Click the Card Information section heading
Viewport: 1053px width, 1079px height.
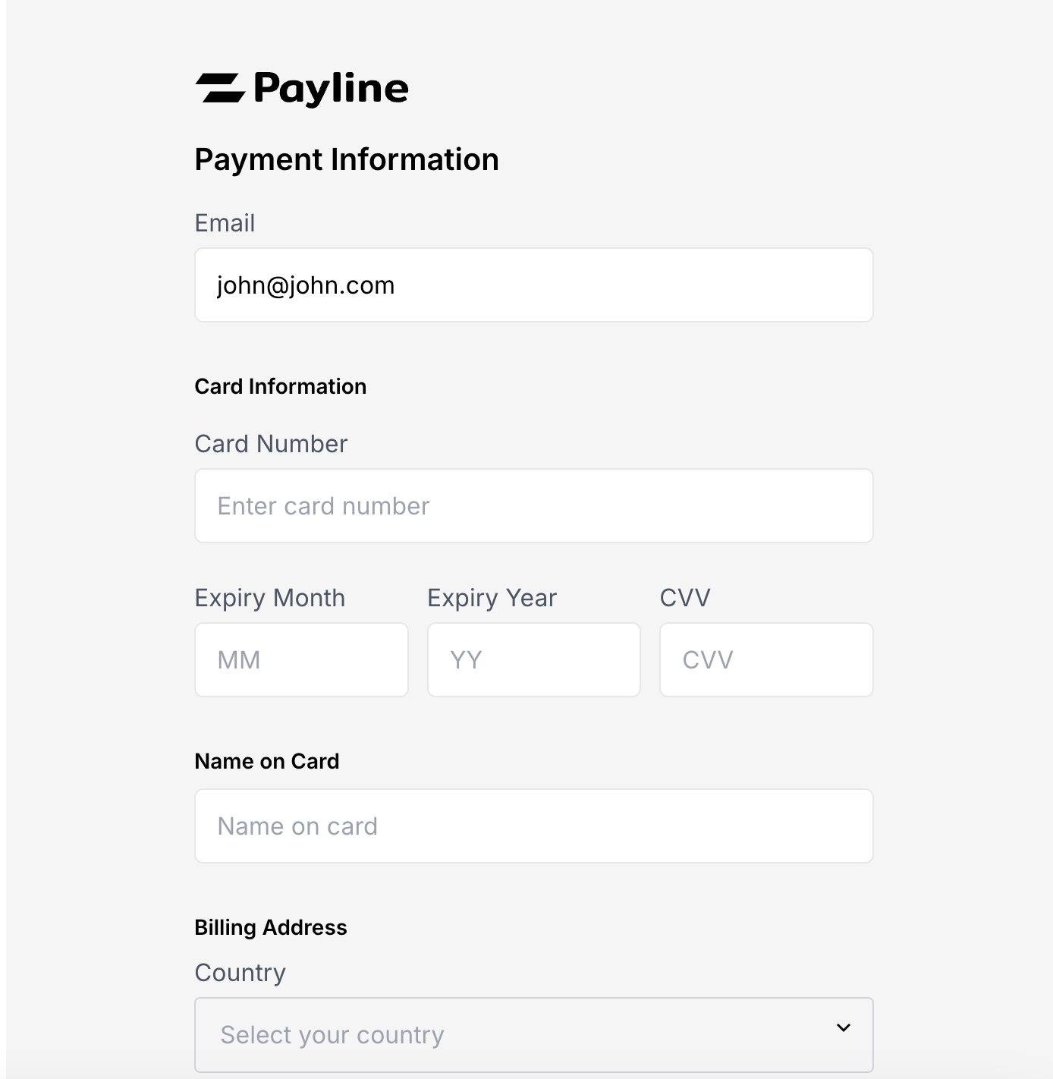[280, 386]
